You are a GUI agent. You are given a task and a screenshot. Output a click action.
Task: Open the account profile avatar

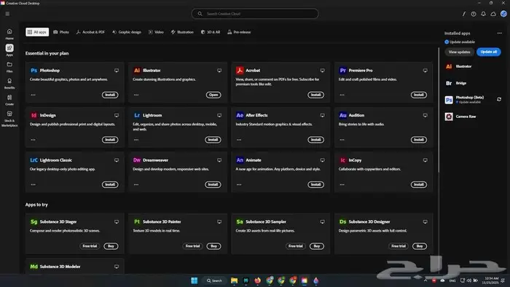(503, 14)
